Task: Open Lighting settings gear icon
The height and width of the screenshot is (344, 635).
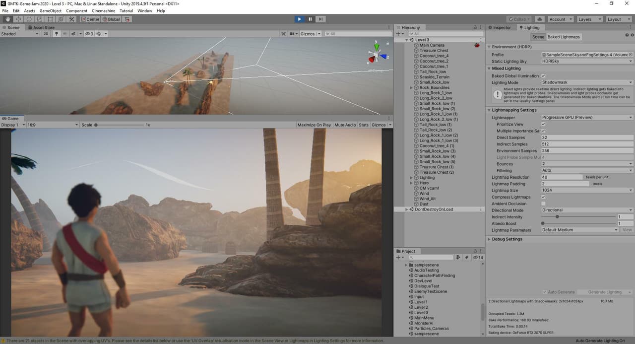Action: (632, 35)
